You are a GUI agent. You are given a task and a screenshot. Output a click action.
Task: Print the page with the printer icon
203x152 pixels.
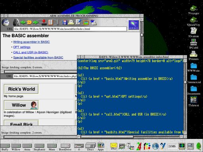[x=71, y=22]
